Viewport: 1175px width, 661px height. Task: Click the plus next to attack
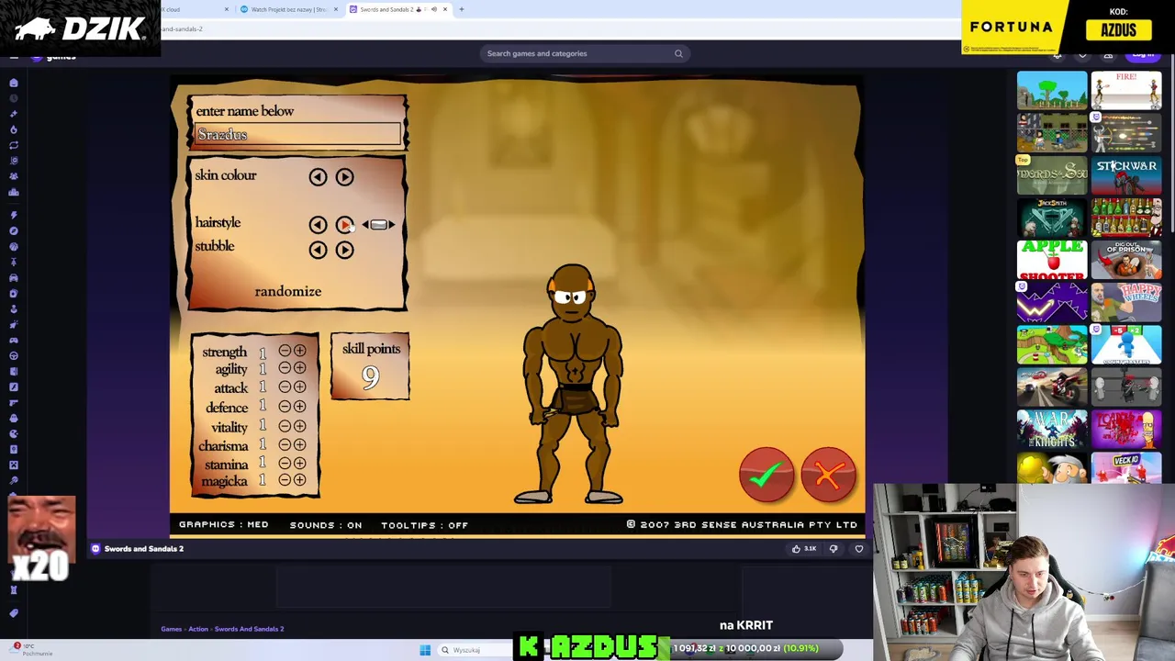[300, 387]
